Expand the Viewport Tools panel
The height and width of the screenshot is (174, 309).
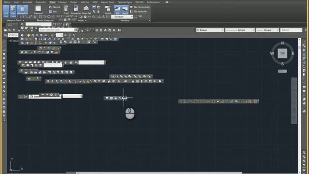click(x=15, y=20)
